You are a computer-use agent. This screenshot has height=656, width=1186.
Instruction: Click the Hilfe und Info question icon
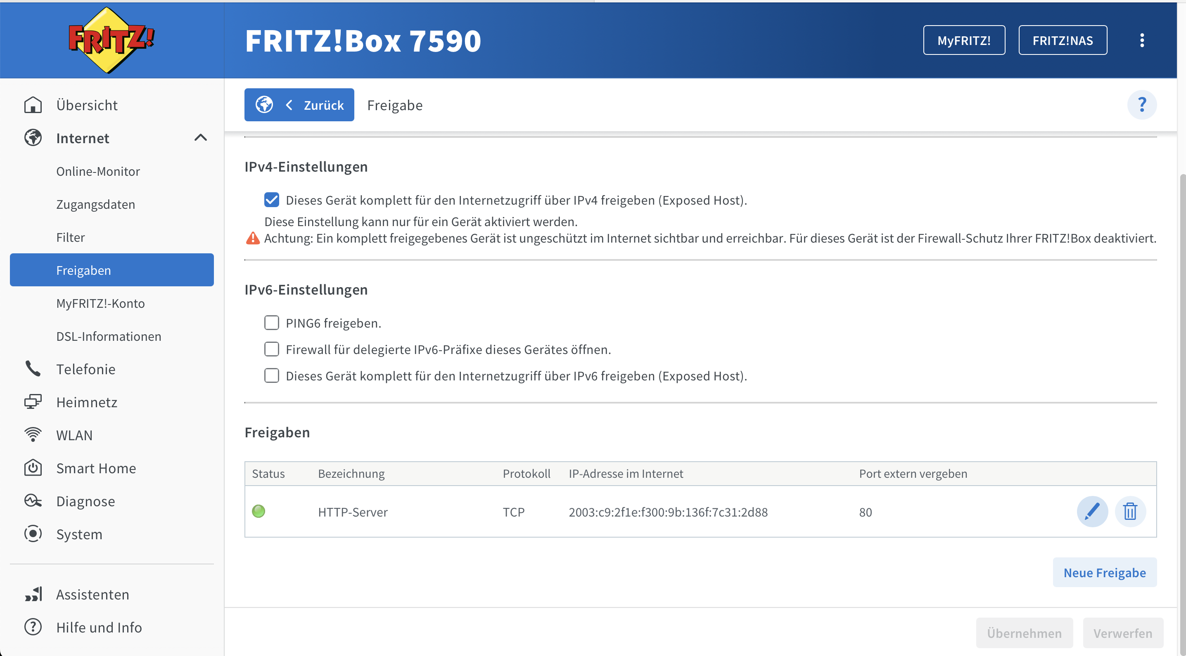click(33, 627)
